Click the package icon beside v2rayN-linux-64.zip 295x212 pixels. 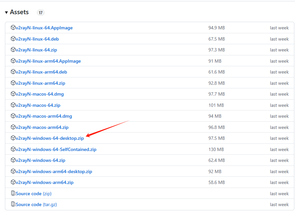(13, 49)
